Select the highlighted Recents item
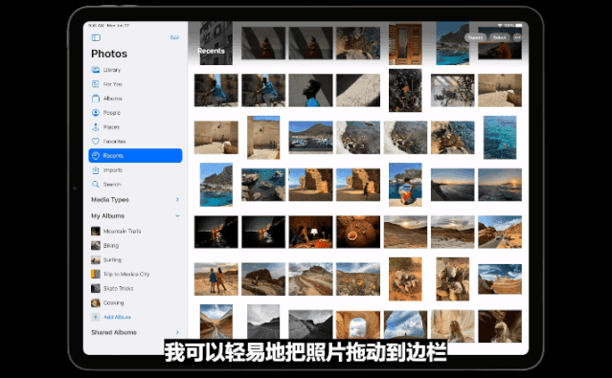612x378 pixels. point(135,156)
